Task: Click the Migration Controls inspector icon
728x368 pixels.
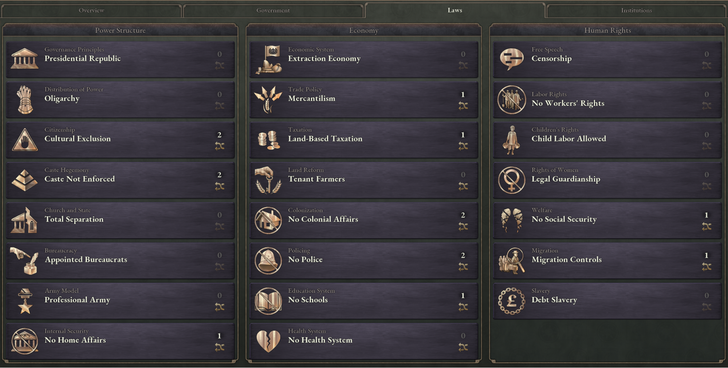Action: click(x=512, y=260)
